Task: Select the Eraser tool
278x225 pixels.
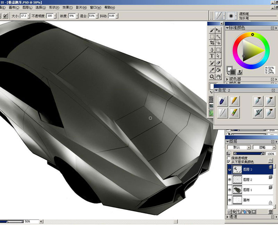Action: click(218, 63)
